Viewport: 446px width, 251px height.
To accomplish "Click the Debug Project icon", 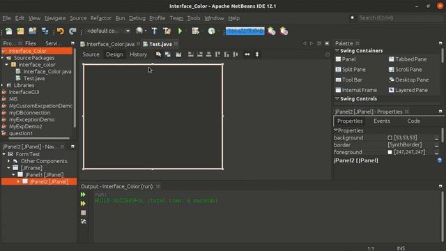I will [x=195, y=31].
